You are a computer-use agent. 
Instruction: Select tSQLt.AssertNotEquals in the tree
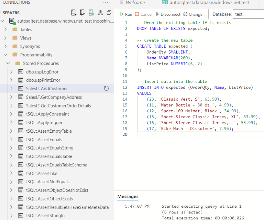tap(48, 182)
